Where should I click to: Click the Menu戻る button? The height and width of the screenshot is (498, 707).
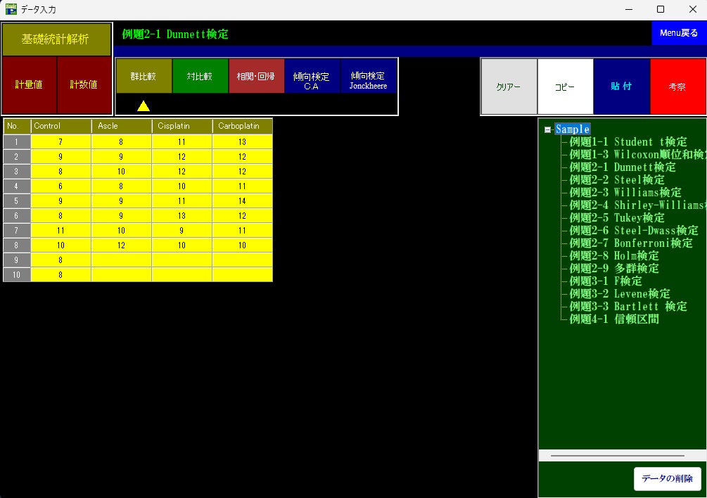click(x=678, y=33)
